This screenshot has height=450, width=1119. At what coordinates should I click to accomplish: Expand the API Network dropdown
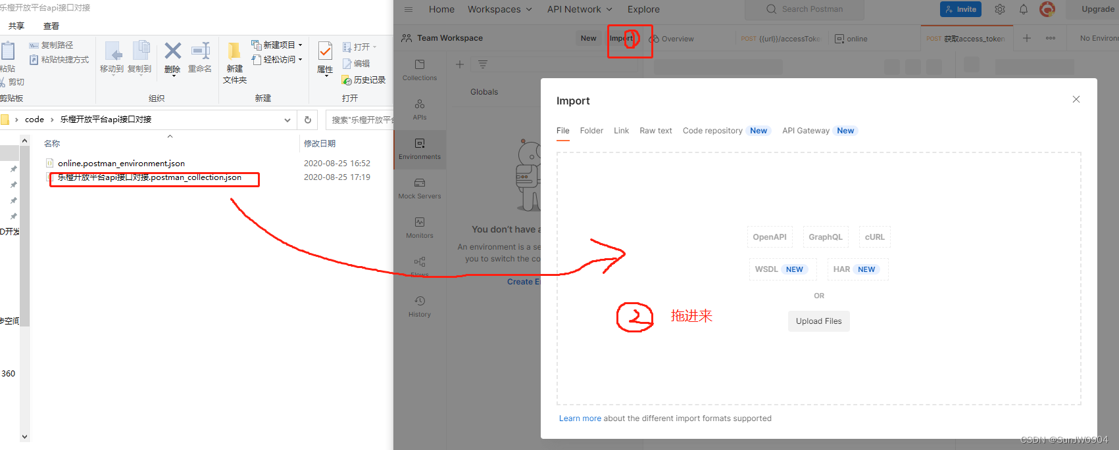click(580, 9)
